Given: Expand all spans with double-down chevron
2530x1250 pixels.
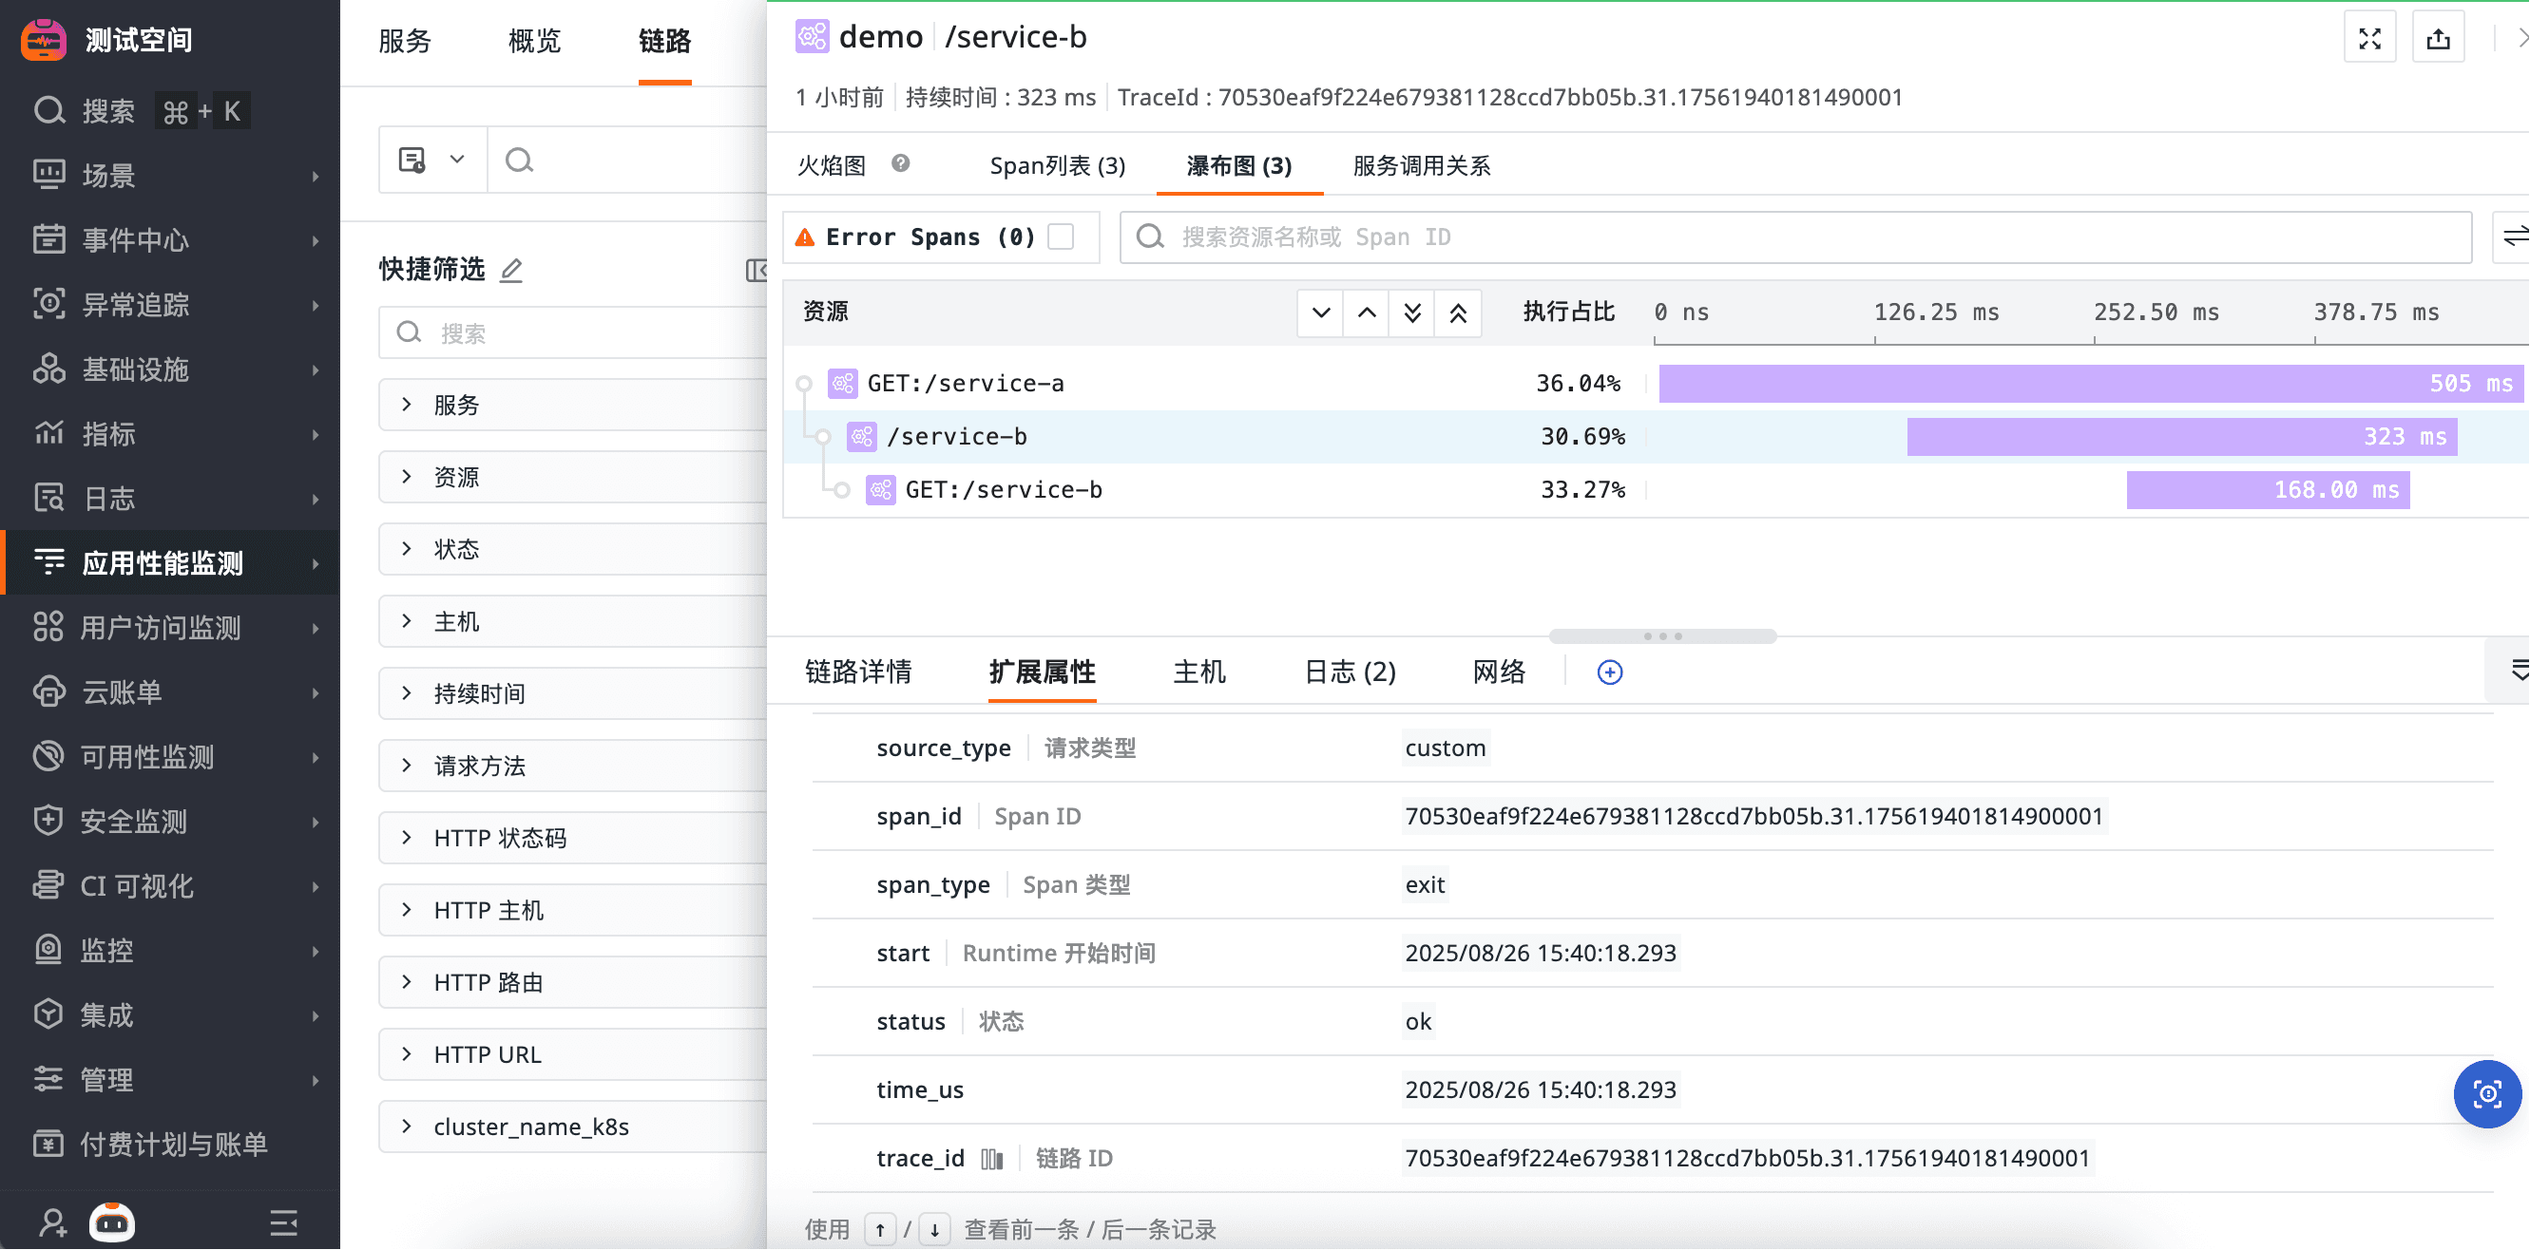Looking at the screenshot, I should [x=1411, y=313].
